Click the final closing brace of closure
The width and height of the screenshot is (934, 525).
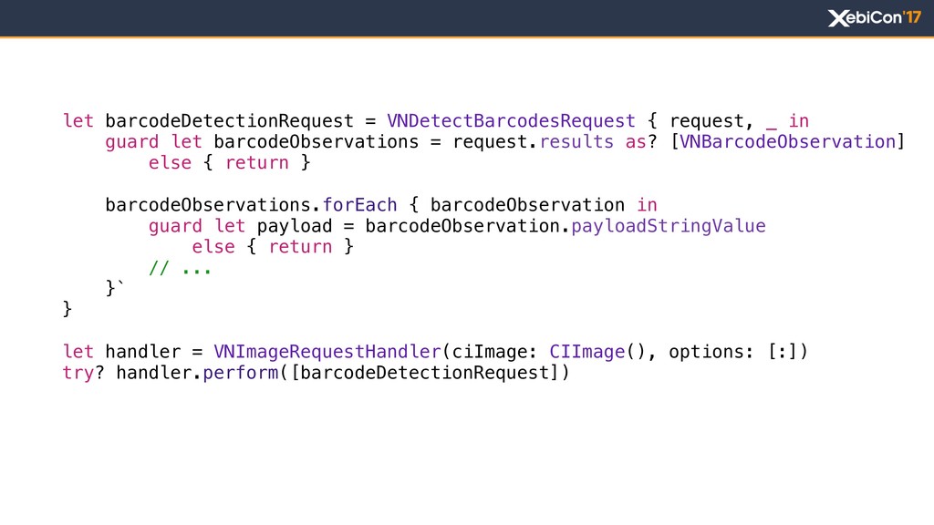pos(67,309)
